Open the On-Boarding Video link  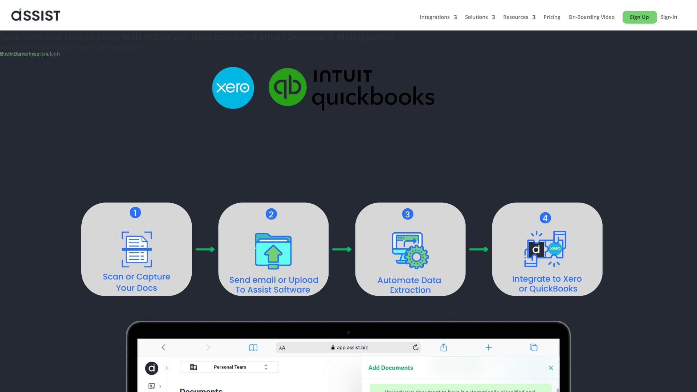tap(591, 17)
